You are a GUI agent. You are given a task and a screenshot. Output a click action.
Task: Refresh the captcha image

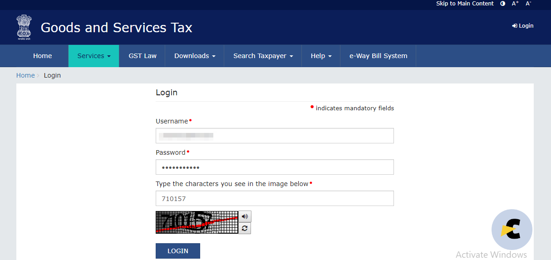pyautogui.click(x=245, y=228)
